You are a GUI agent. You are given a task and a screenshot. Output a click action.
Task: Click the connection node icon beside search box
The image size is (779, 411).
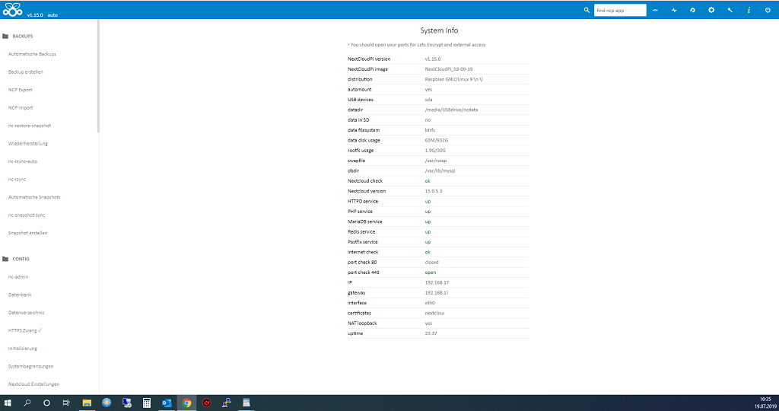(x=655, y=10)
